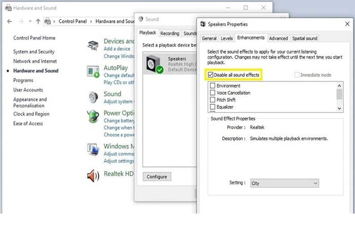
Task: Select Hardware and Sound in sidebar
Action: (x=36, y=71)
